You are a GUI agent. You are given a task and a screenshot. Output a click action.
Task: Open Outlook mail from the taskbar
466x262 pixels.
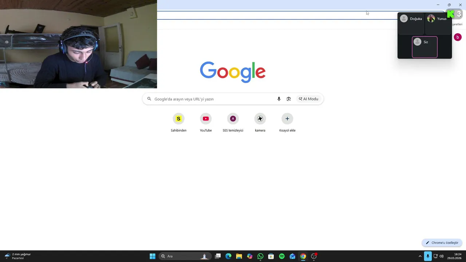[292, 256]
